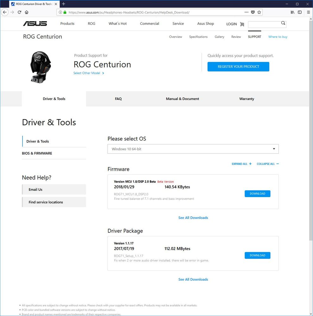Select BIOS & FIRMWARE in the sidebar
This screenshot has width=313, height=316.
54,153
